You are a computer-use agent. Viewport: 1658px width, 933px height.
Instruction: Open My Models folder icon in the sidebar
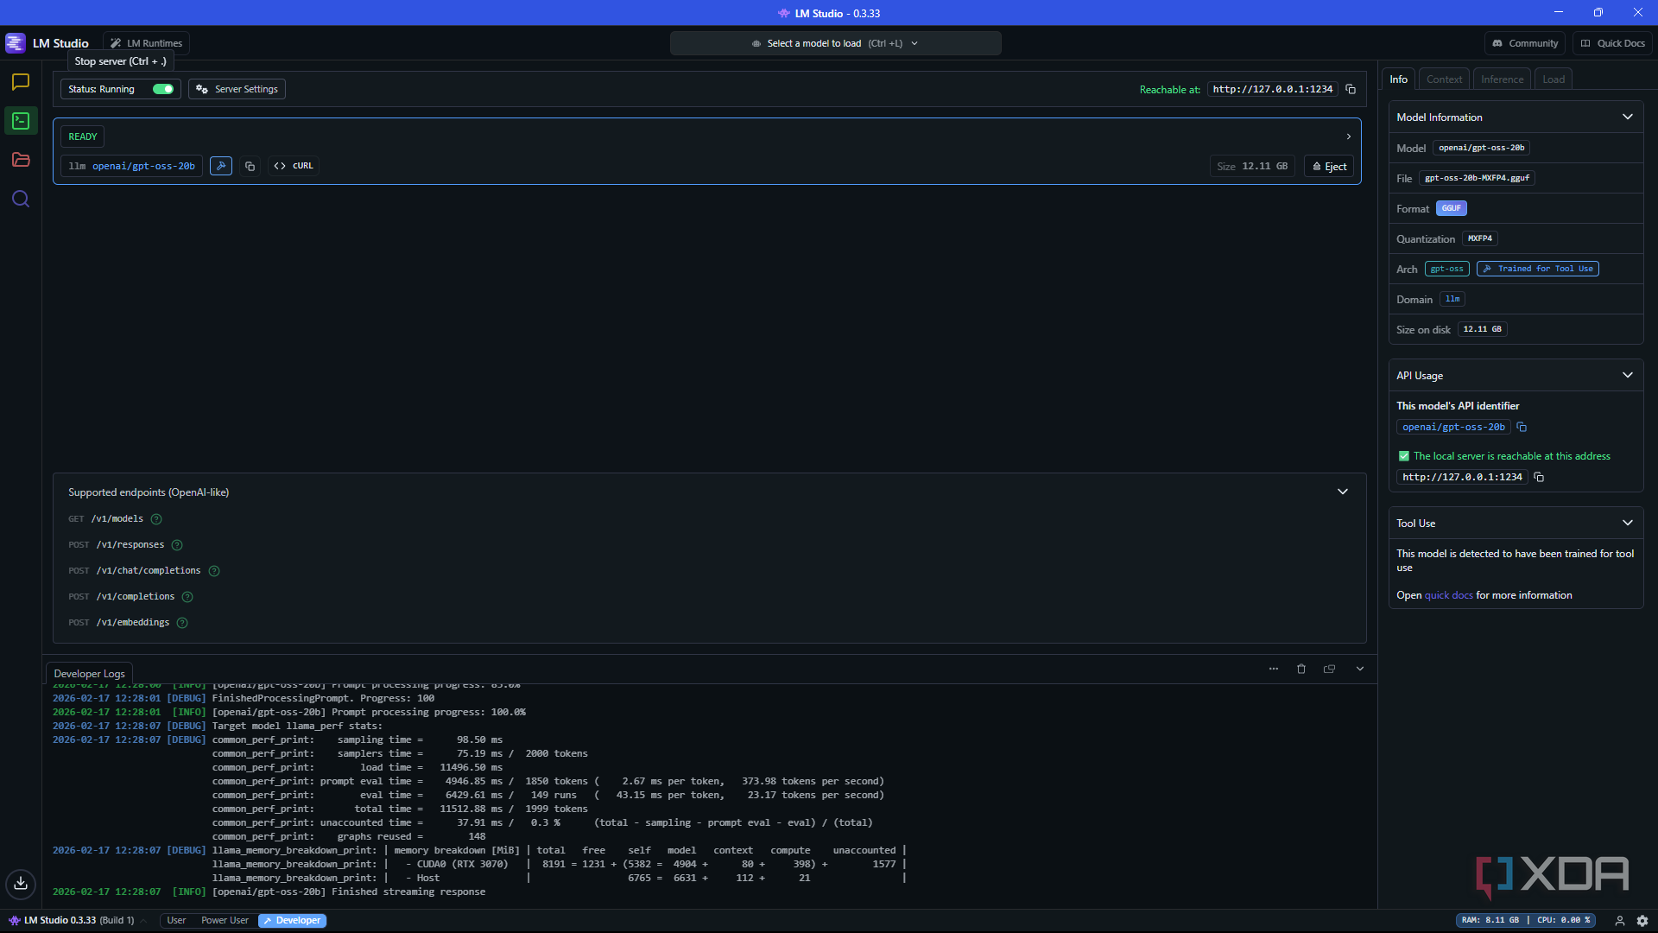click(x=21, y=160)
